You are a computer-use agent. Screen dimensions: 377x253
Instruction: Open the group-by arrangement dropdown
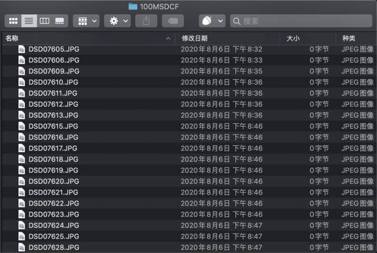coord(86,21)
